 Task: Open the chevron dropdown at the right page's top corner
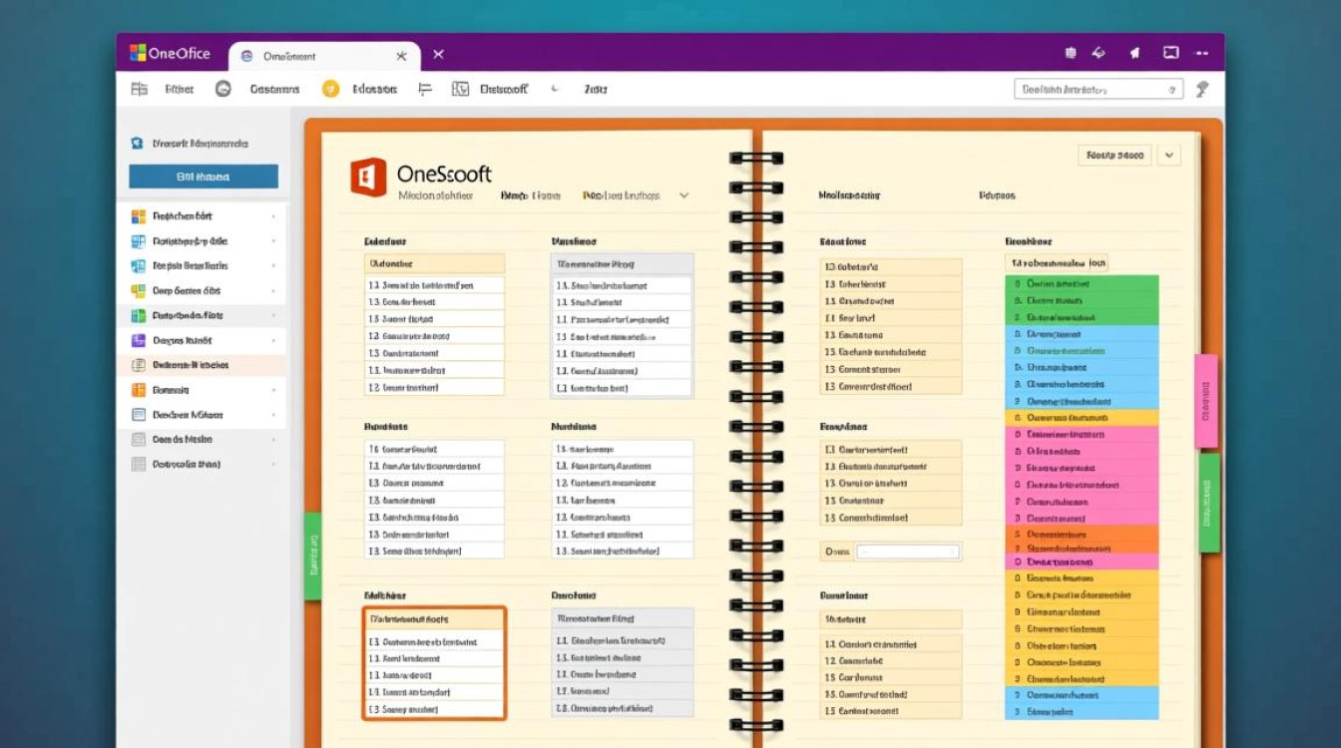1168,156
